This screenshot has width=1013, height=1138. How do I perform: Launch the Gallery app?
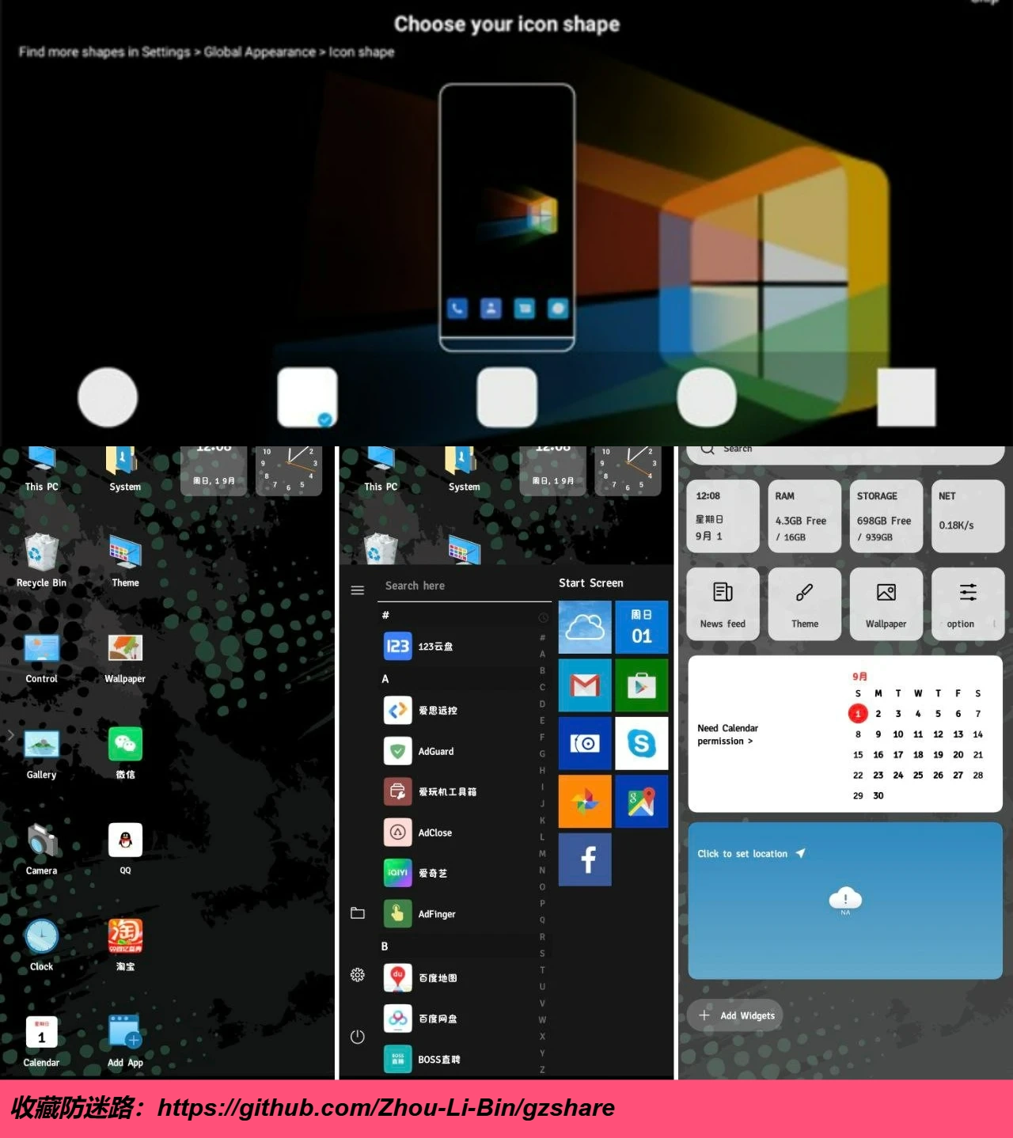coord(41,753)
